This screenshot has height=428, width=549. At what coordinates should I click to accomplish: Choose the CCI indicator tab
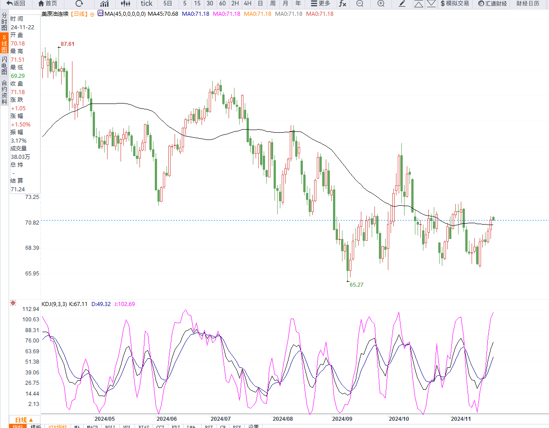coord(160,426)
